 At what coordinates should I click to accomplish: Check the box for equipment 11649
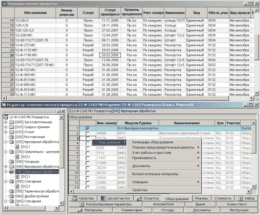(87, 163)
